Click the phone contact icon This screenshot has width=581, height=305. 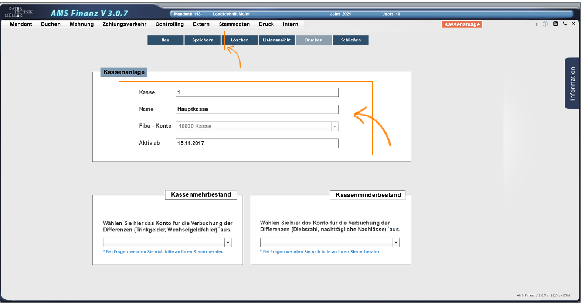coord(565,24)
